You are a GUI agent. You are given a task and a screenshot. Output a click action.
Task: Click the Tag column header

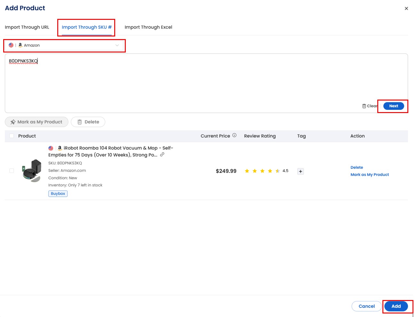[x=301, y=136]
